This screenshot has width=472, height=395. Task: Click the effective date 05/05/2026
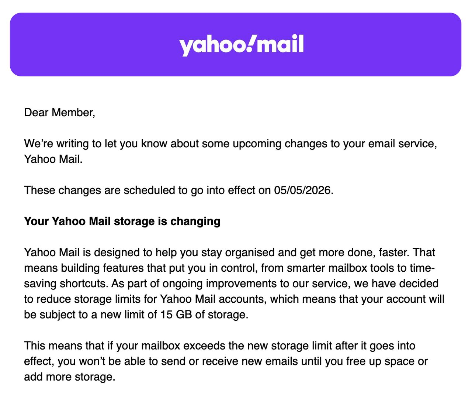click(303, 190)
